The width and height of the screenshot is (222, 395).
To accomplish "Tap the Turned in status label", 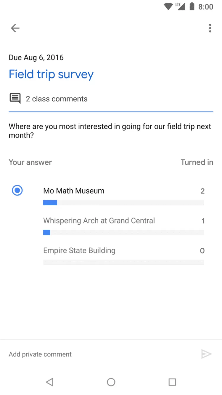I will tap(197, 162).
